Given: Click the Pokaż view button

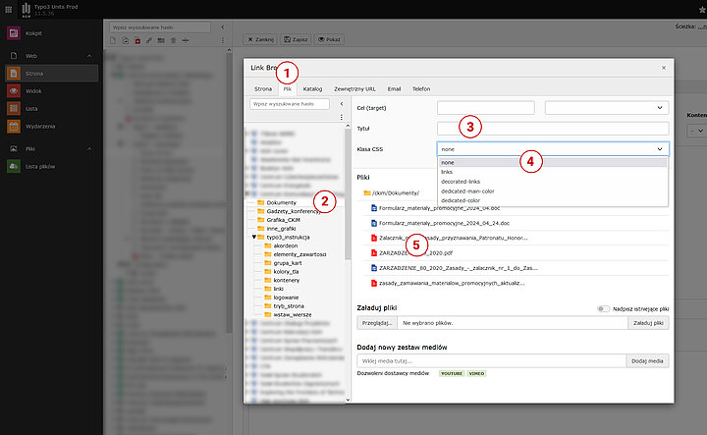Looking at the screenshot, I should [x=329, y=39].
